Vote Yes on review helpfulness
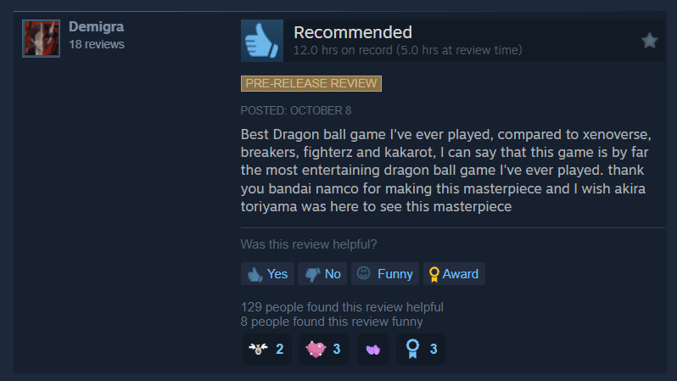 268,274
